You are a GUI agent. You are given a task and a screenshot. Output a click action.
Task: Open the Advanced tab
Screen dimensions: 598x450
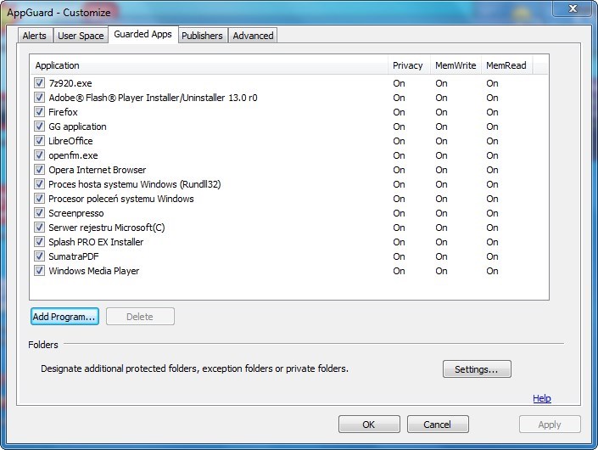click(x=254, y=36)
